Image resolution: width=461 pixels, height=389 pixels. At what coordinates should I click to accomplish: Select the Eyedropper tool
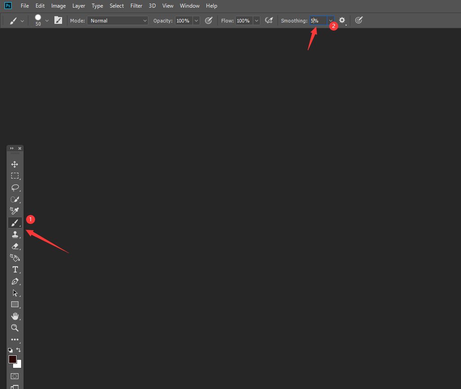pyautogui.click(x=15, y=211)
